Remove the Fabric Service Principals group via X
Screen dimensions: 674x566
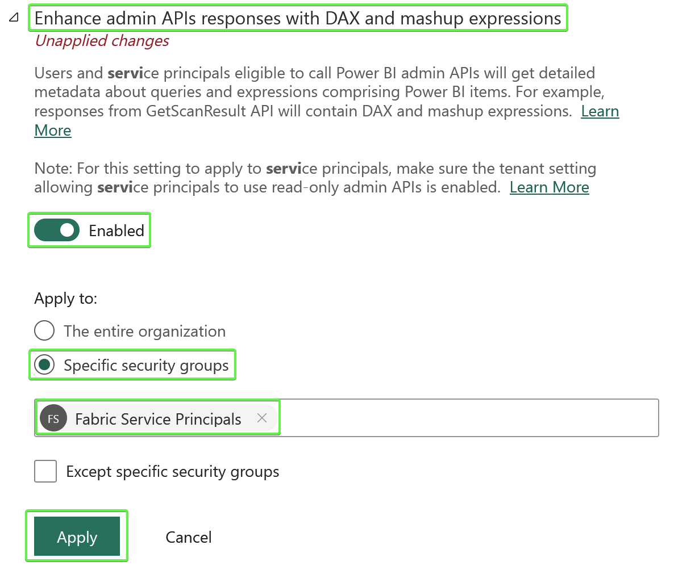tap(262, 418)
